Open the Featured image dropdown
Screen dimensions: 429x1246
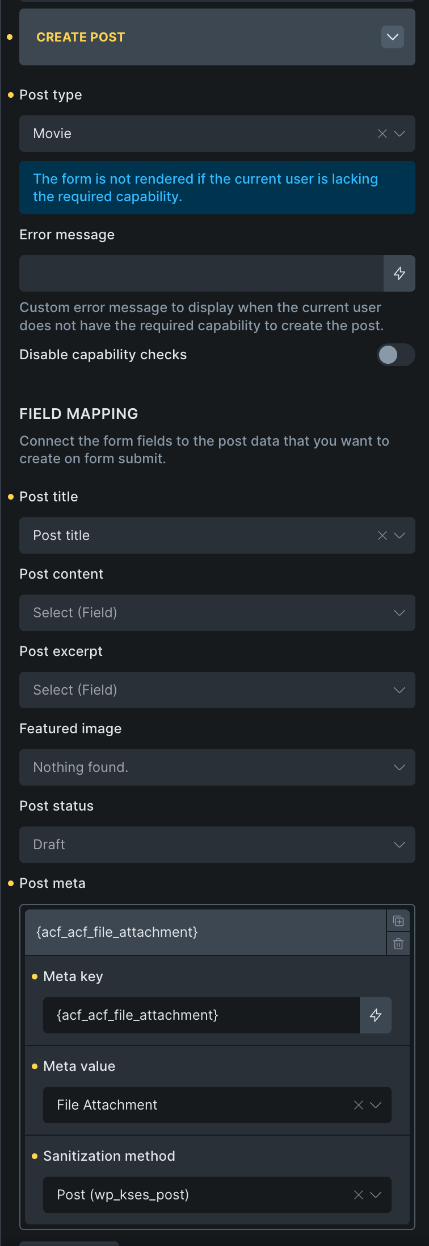point(399,767)
